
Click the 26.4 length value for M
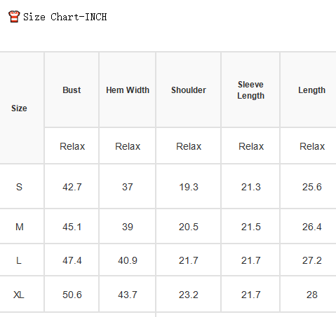coord(312,227)
